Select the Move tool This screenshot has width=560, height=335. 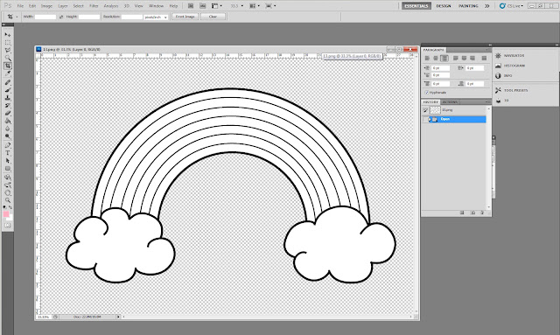[8, 35]
